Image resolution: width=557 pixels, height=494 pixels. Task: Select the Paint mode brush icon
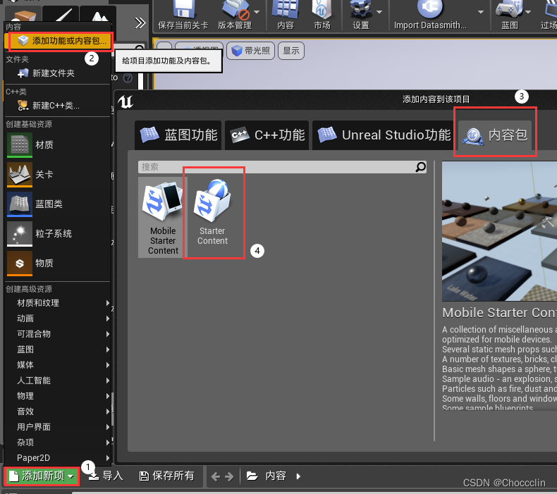61,15
